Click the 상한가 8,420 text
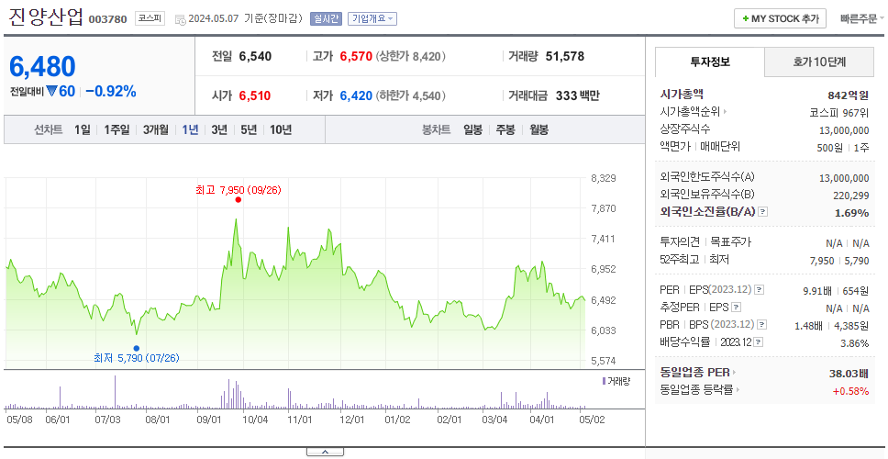 click(411, 57)
